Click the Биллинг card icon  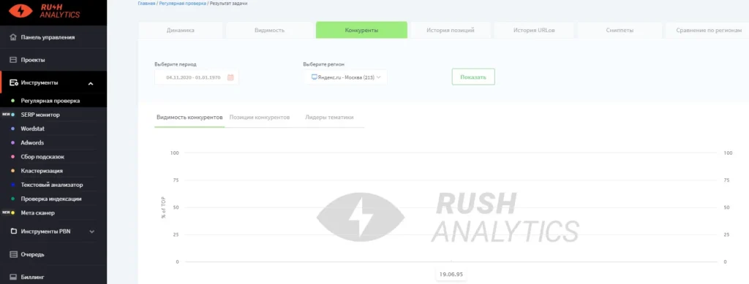(x=13, y=277)
